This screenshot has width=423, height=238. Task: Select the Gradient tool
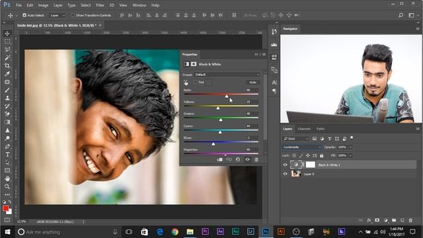pos(7,122)
